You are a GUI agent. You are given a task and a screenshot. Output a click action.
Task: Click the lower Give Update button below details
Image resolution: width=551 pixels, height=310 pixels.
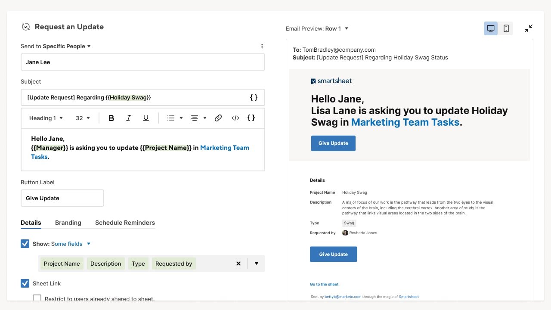333,254
